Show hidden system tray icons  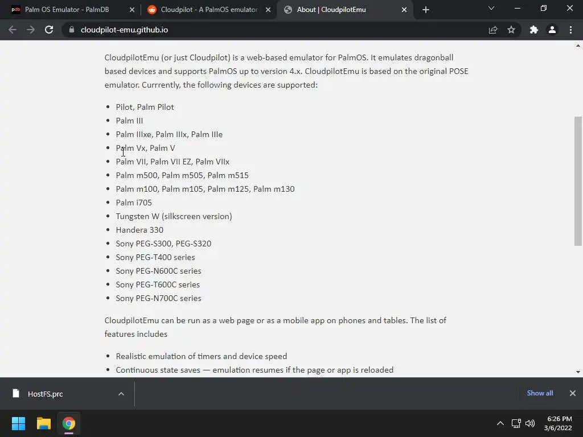click(500, 423)
